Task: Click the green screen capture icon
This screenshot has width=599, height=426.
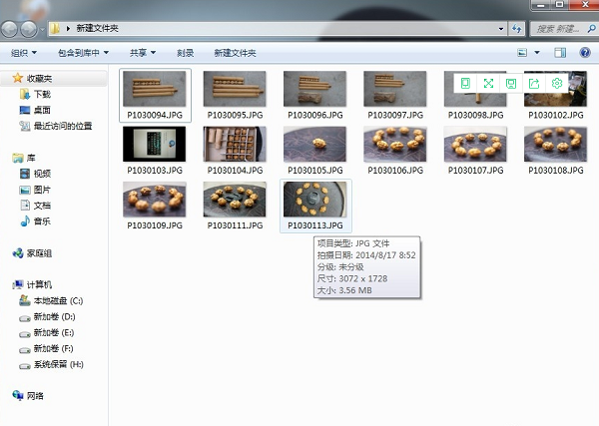Action: point(511,84)
